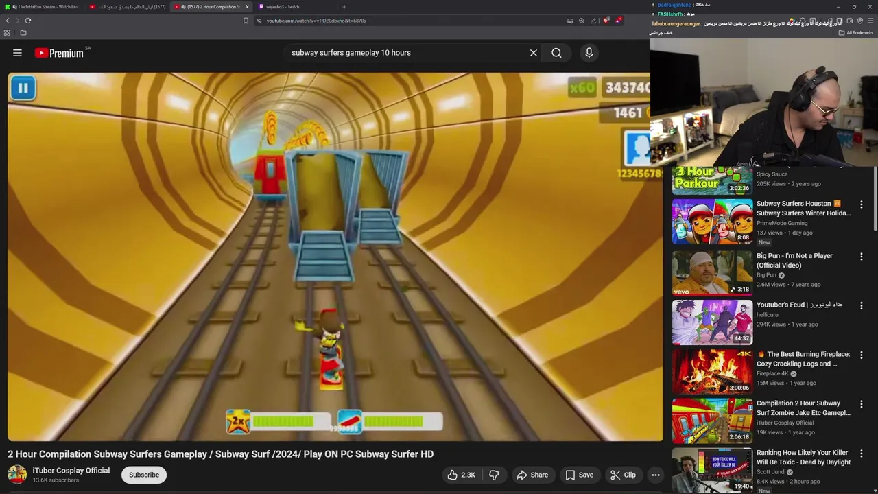Open options for Ranking How Likely Your Killer

tap(861, 454)
